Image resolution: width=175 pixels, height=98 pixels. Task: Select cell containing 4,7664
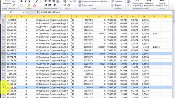pos(122,47)
